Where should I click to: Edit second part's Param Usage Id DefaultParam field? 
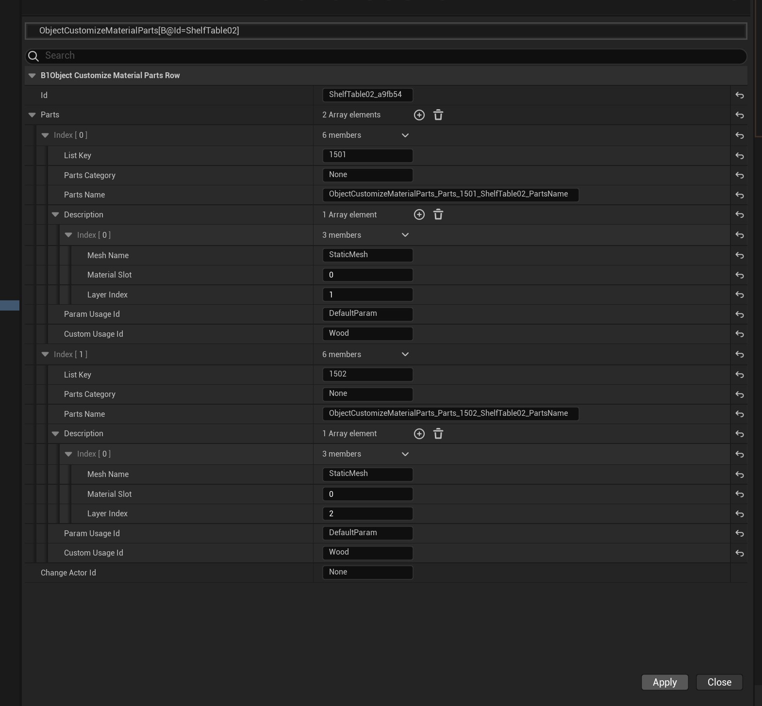(367, 533)
